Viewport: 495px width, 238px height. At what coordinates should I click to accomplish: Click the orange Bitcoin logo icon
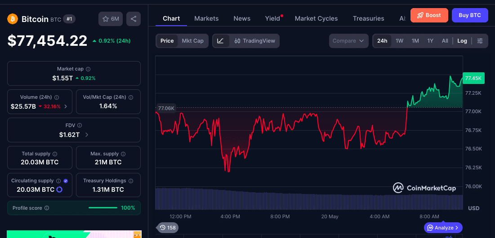[13, 19]
